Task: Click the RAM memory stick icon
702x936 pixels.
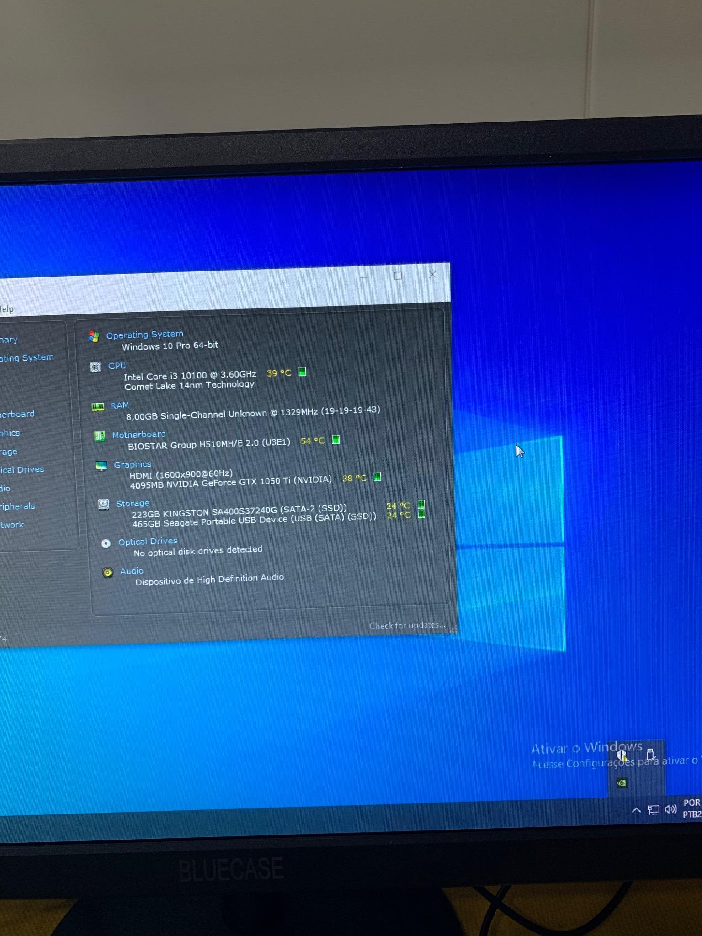Action: point(97,407)
